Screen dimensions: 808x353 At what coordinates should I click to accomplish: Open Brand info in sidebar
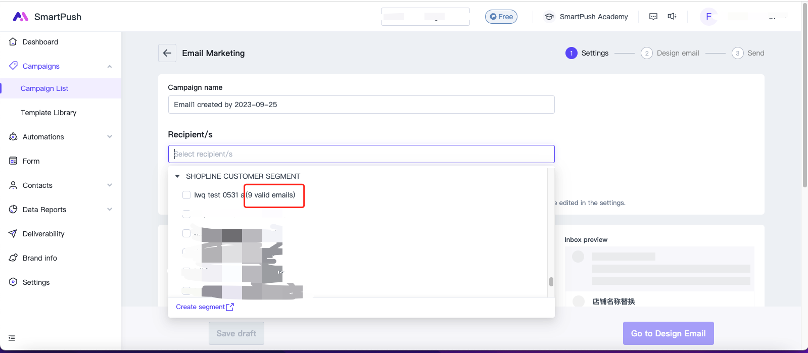coord(39,258)
